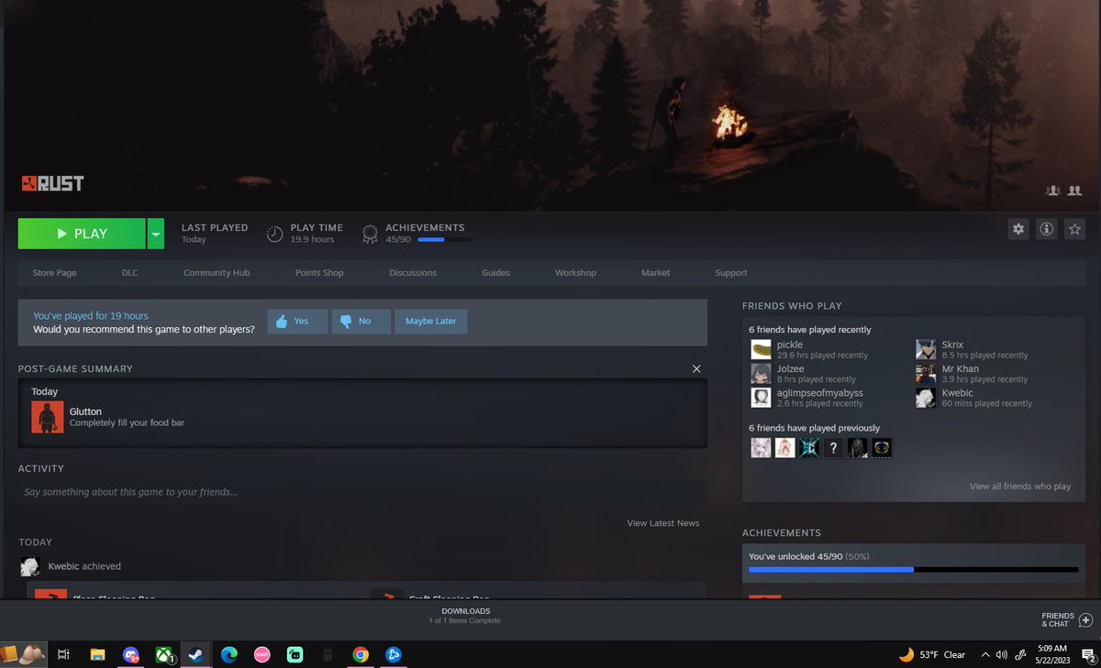Open Microsoft Edge from taskbar
This screenshot has width=1101, height=668.
(x=229, y=654)
